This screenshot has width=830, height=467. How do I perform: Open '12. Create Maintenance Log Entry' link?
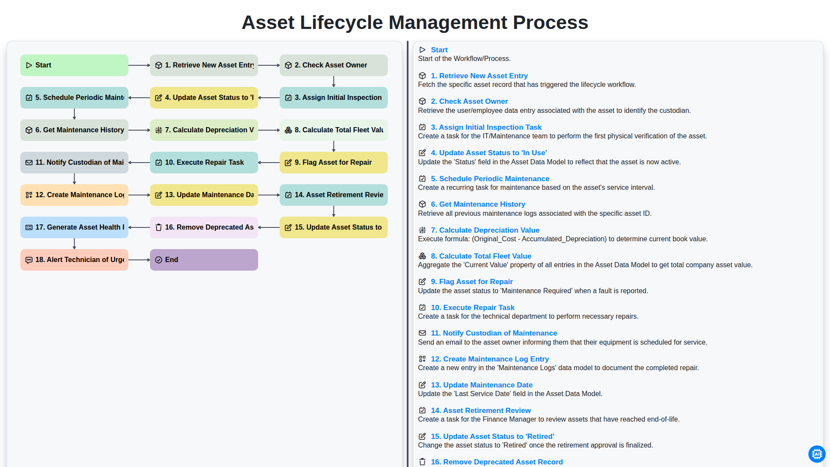pos(490,359)
